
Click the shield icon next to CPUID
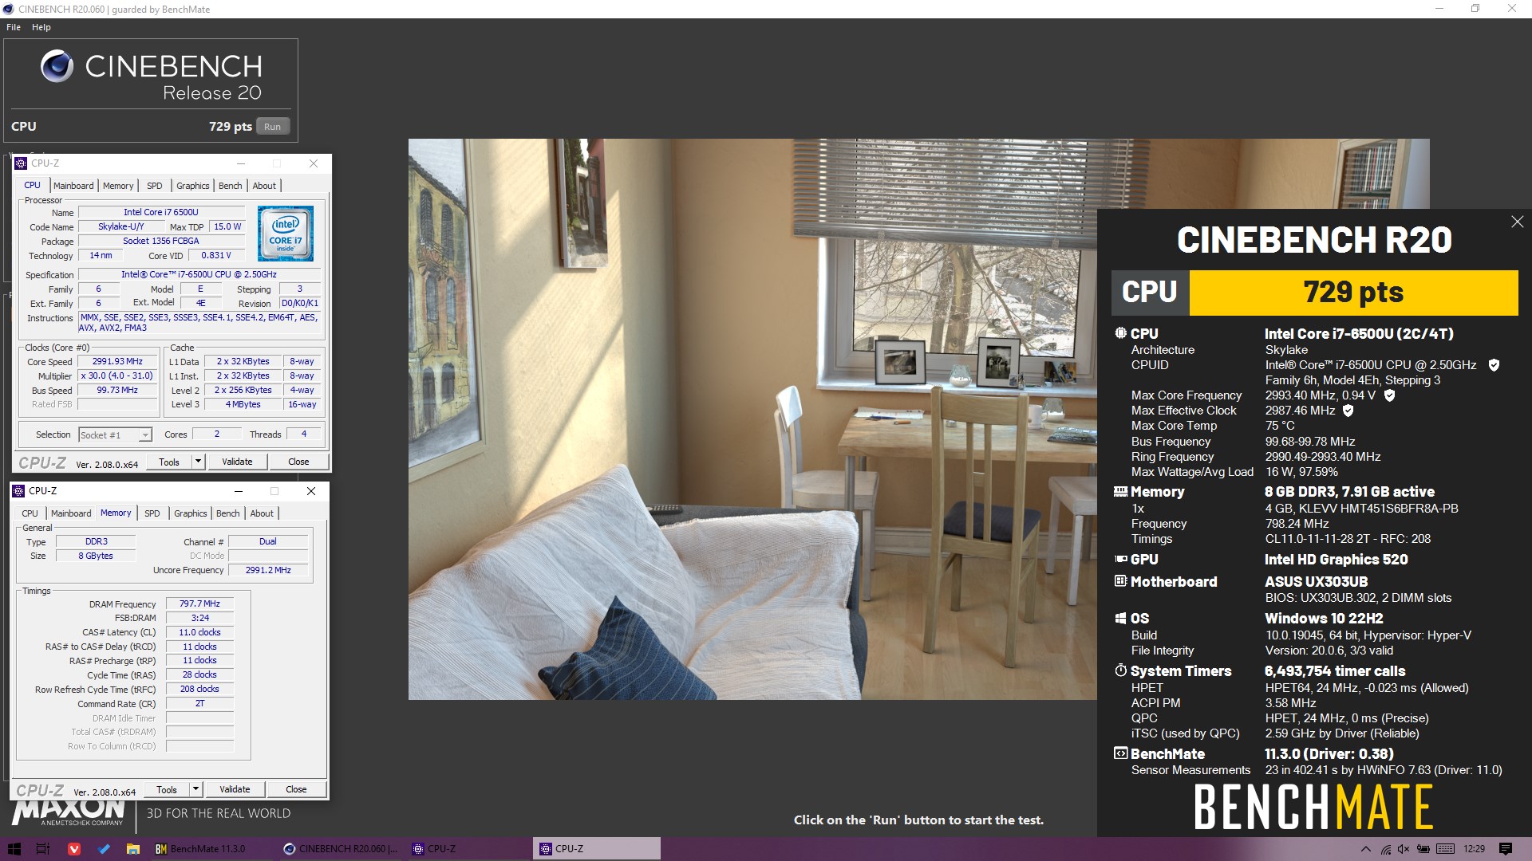1494,365
